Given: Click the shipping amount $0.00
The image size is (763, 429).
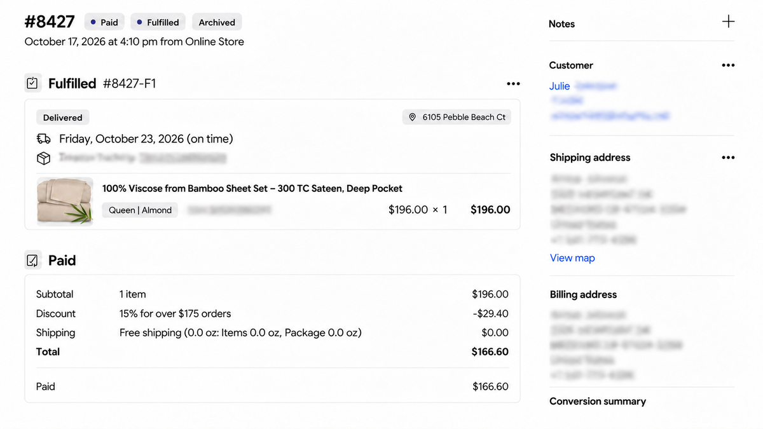Looking at the screenshot, I should (x=495, y=332).
